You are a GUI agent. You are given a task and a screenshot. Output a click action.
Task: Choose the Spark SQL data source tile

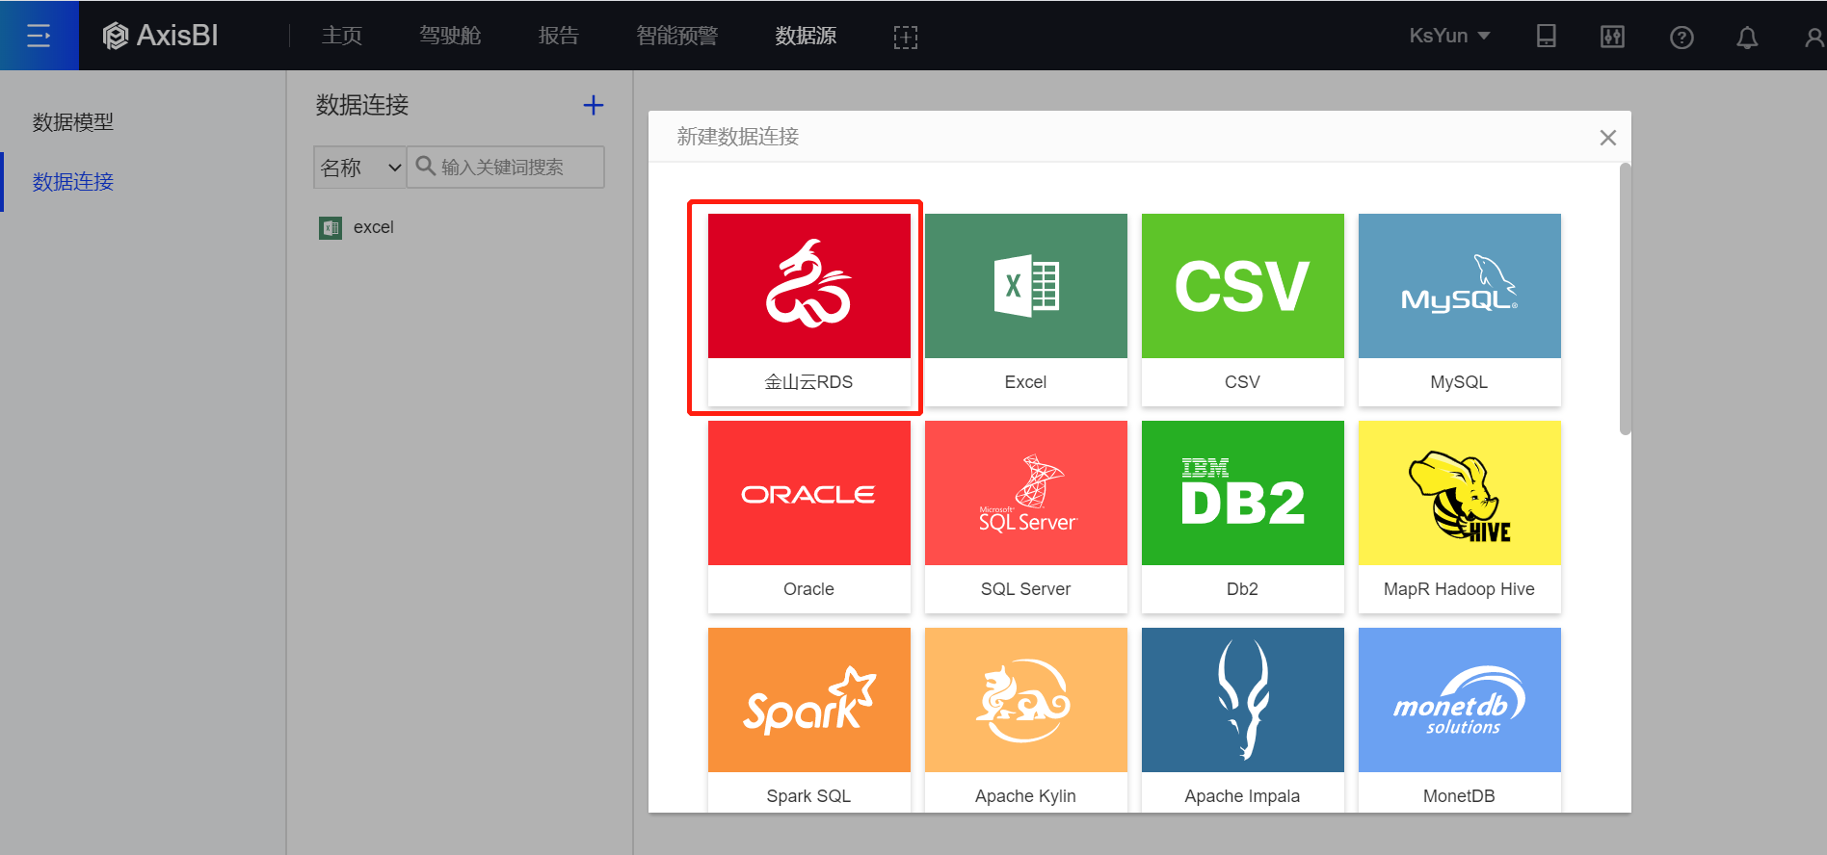click(x=808, y=720)
